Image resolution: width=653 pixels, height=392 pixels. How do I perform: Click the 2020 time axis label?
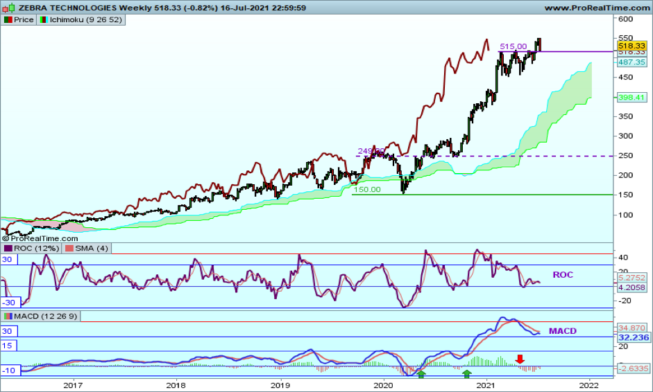click(x=384, y=385)
